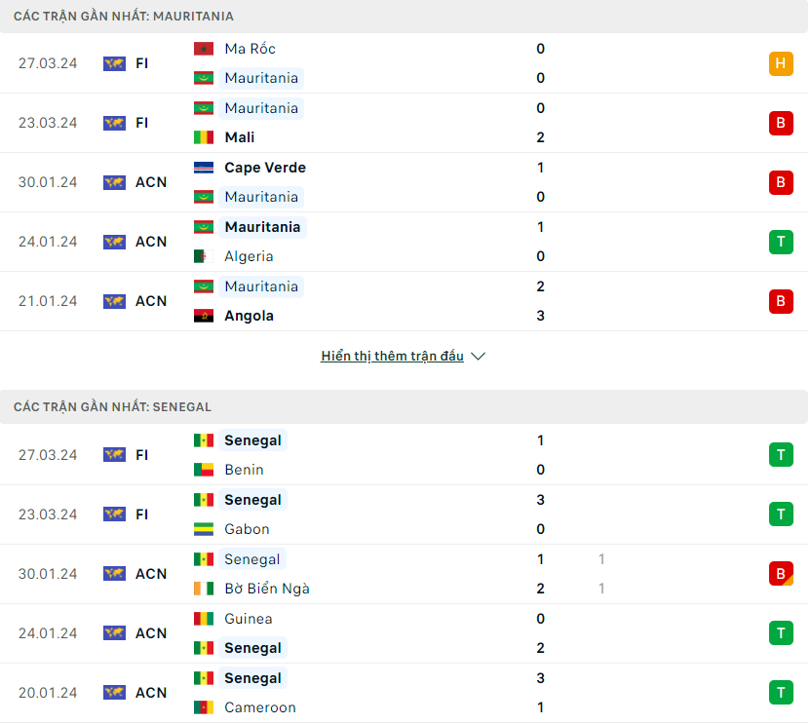This screenshot has width=811, height=724.
Task: Open the 21.01.24 Mauritania vs Angola match row
Action: click(x=404, y=301)
